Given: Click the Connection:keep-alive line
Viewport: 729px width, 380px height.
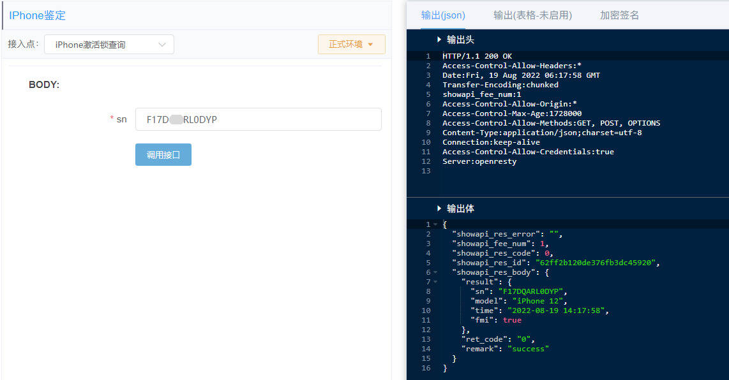Looking at the screenshot, I should tap(491, 142).
